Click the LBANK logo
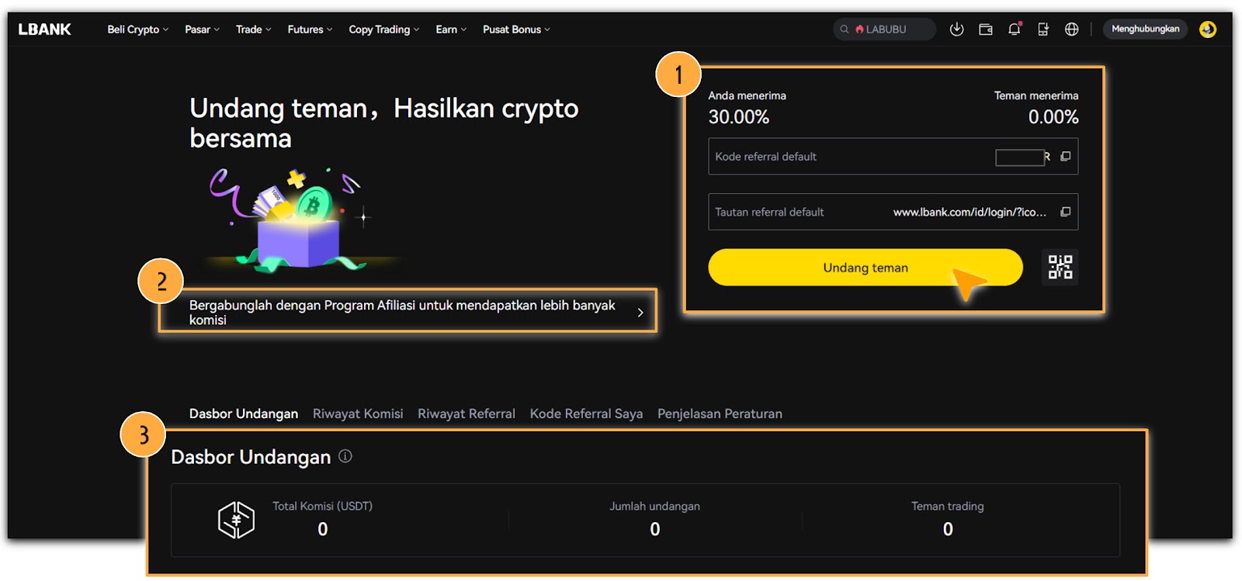Viewport: 1242px width, 581px height. [44, 29]
